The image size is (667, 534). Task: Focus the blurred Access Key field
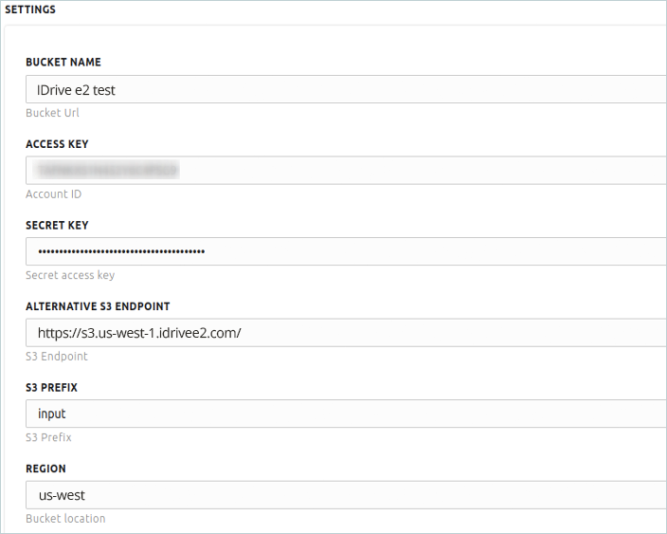[x=346, y=171]
